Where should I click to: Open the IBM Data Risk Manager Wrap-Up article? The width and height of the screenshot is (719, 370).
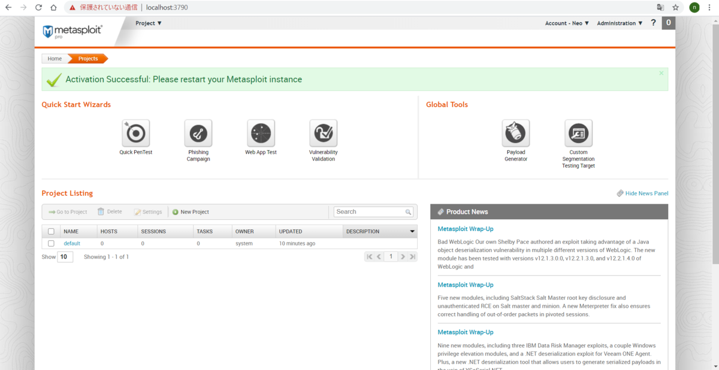coord(466,332)
